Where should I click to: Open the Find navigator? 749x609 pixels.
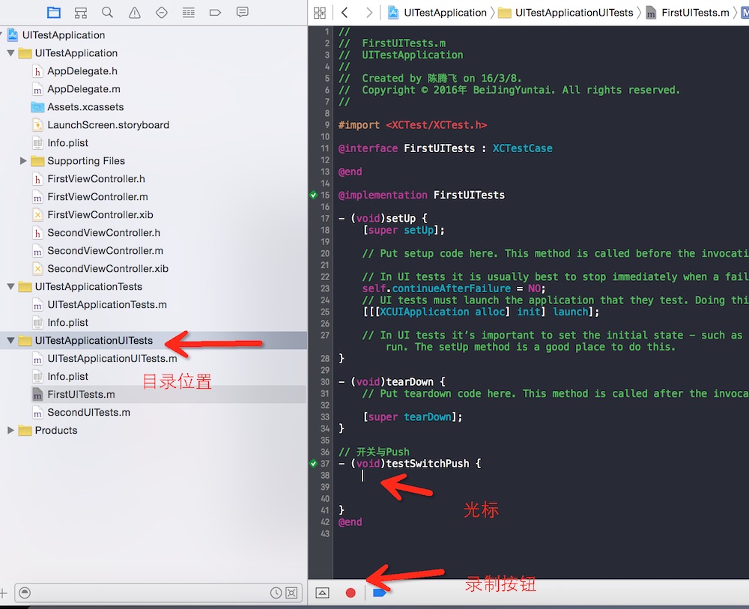(107, 12)
